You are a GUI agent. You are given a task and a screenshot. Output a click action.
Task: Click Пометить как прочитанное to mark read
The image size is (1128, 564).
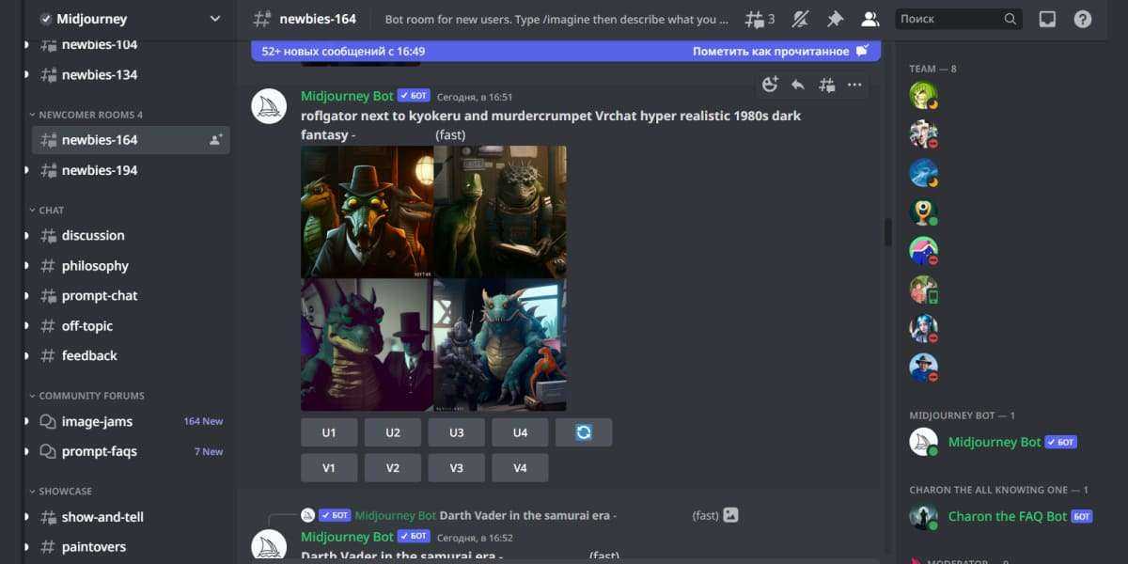pyautogui.click(x=779, y=52)
